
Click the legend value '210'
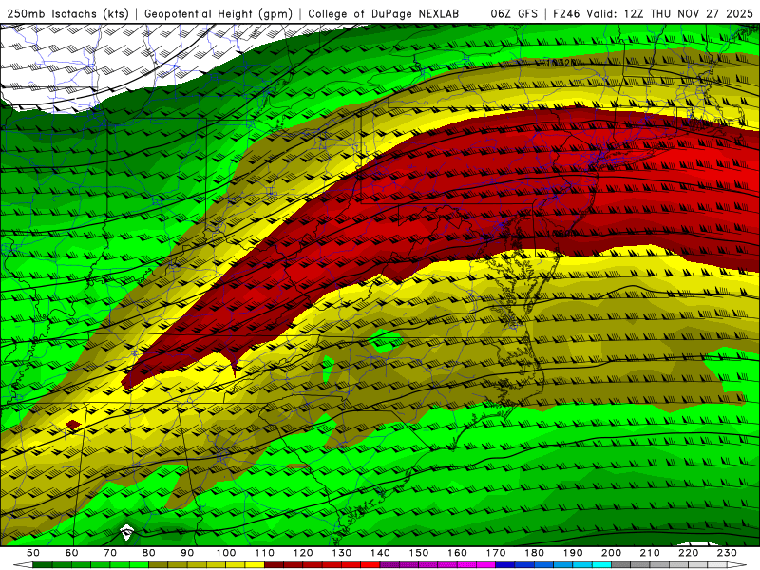pyautogui.click(x=650, y=553)
